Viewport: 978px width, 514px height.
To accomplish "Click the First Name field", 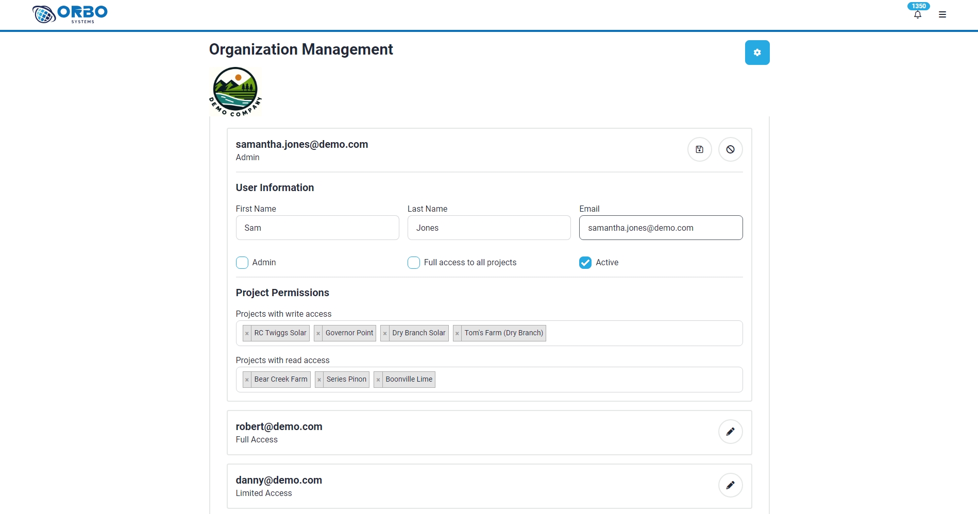I will pos(317,228).
